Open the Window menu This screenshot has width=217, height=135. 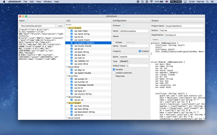[x=48, y=2]
